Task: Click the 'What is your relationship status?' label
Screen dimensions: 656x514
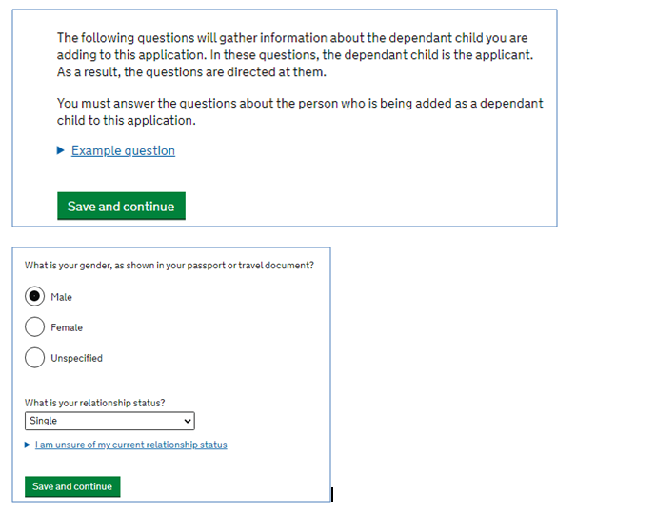Action: (101, 403)
